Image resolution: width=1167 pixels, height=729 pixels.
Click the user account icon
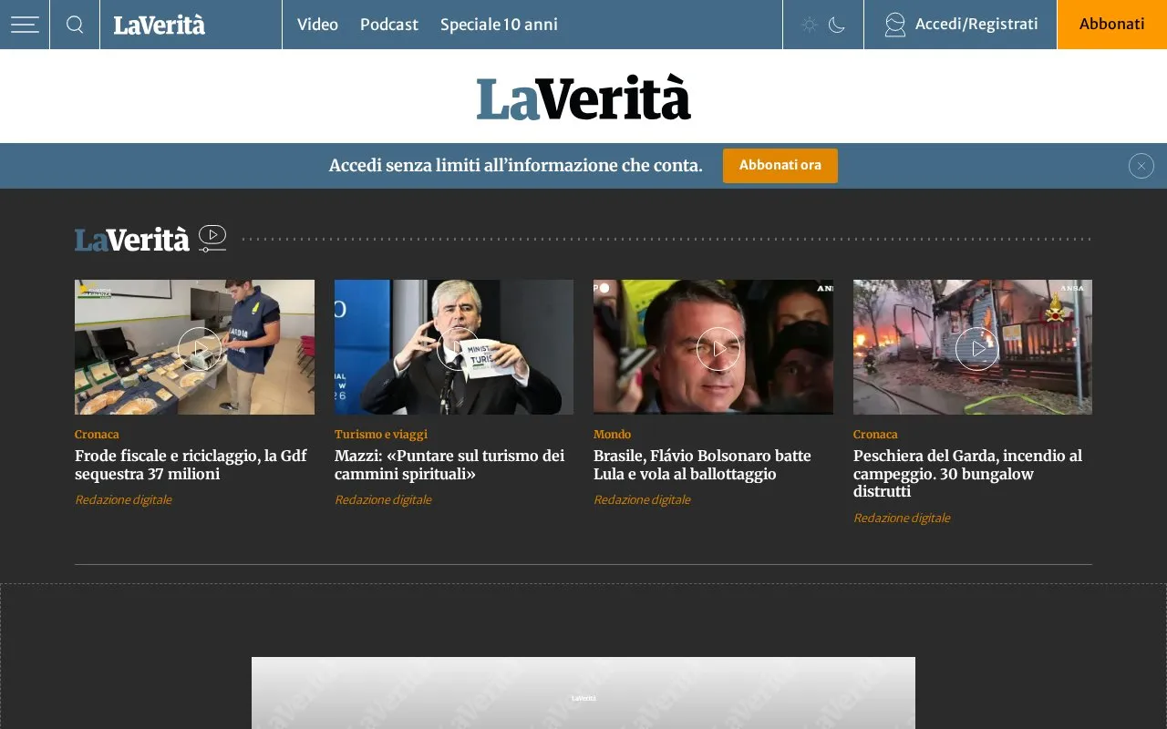(895, 25)
